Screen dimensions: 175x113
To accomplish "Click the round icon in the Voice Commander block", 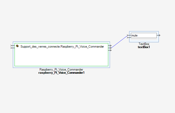I will click(17, 46).
